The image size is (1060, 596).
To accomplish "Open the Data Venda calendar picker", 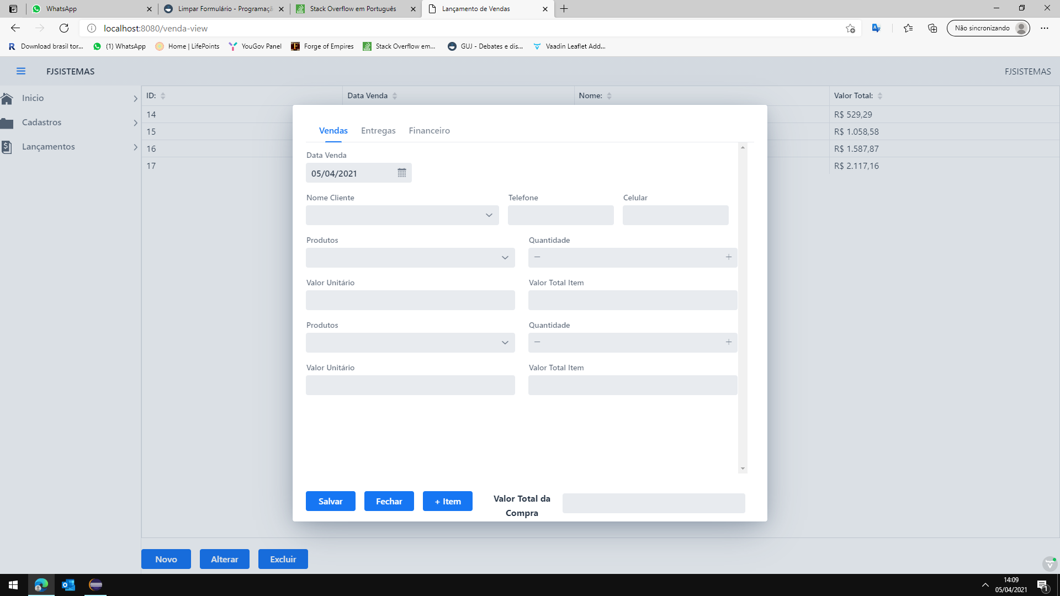I will click(402, 173).
